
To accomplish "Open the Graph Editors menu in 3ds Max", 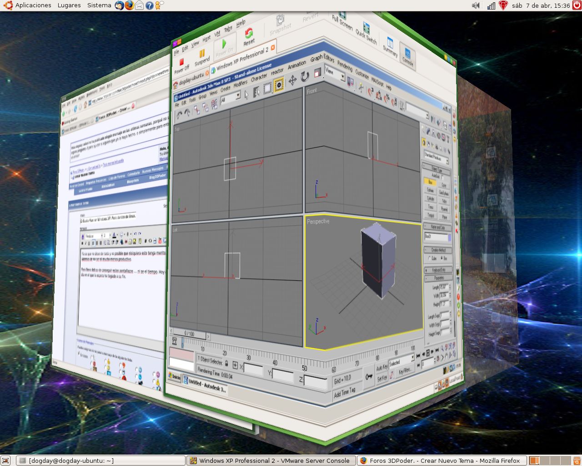I will [322, 59].
